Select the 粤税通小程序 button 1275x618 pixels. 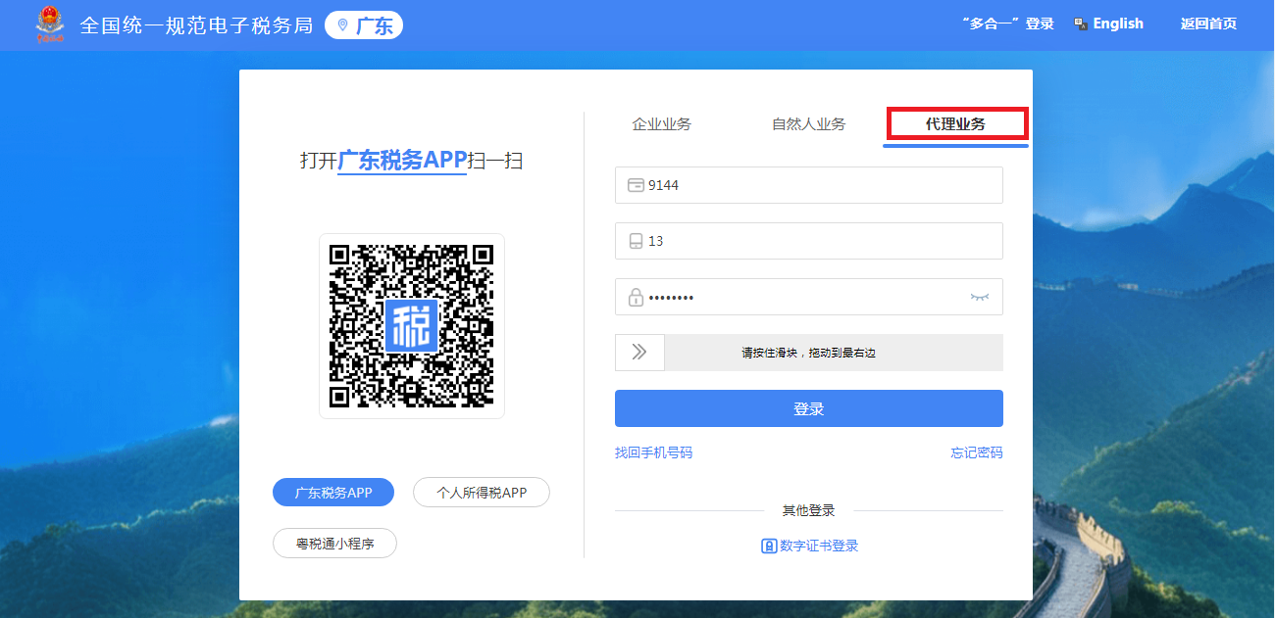334,544
